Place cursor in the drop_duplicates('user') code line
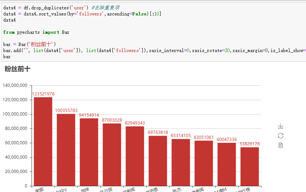The width and height of the screenshot is (306, 192). tap(61, 8)
